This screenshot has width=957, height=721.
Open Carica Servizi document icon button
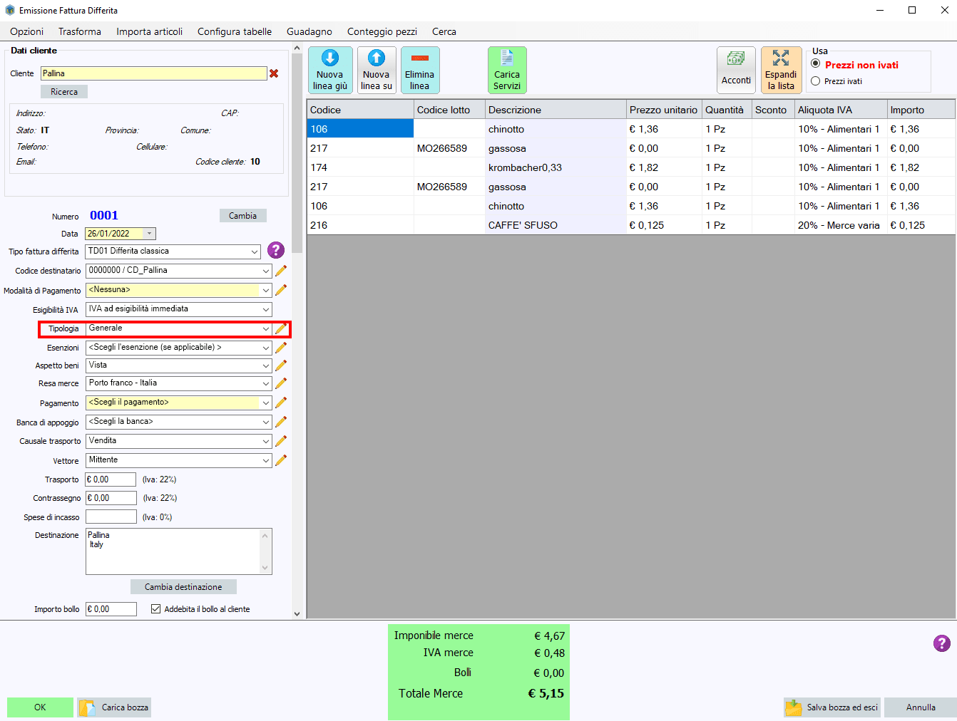tap(507, 70)
